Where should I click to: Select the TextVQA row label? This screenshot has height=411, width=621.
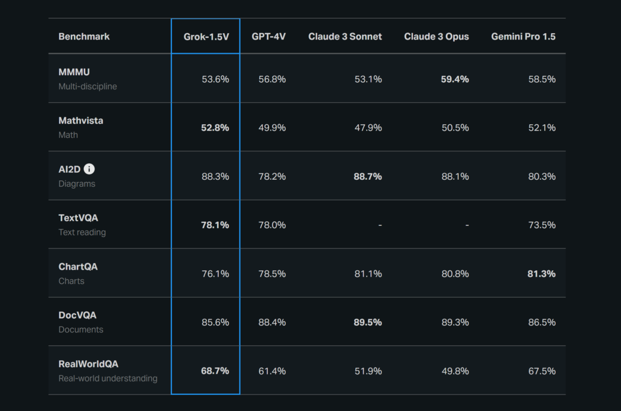click(78, 218)
